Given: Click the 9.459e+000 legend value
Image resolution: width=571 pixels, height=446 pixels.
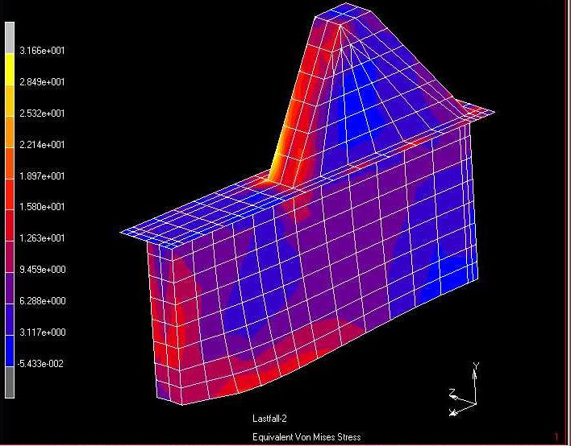Looking at the screenshot, I should (x=42, y=270).
